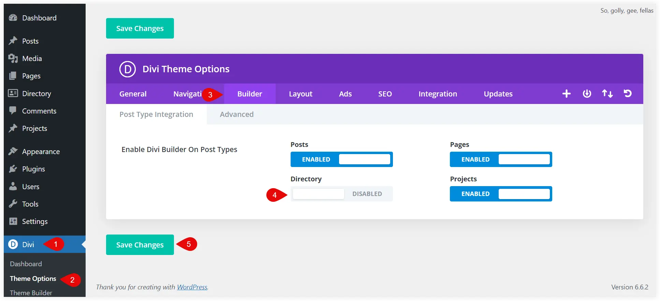Open the Comments menu label
The width and height of the screenshot is (660, 301).
point(39,111)
